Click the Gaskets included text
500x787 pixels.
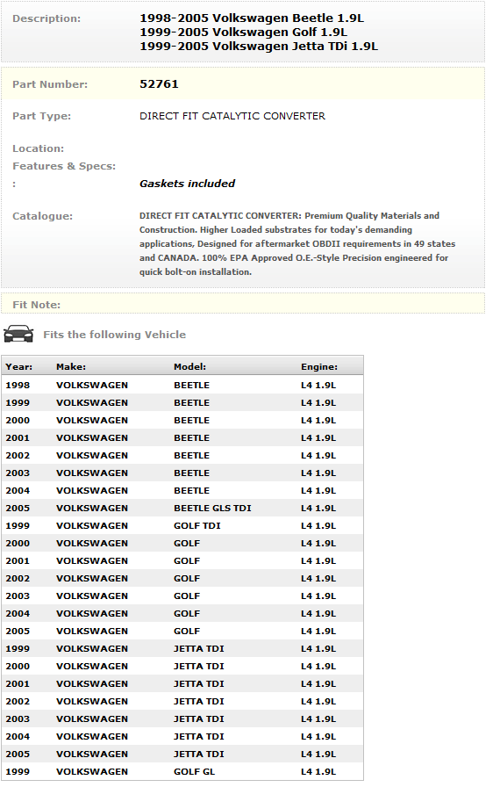[x=188, y=184]
